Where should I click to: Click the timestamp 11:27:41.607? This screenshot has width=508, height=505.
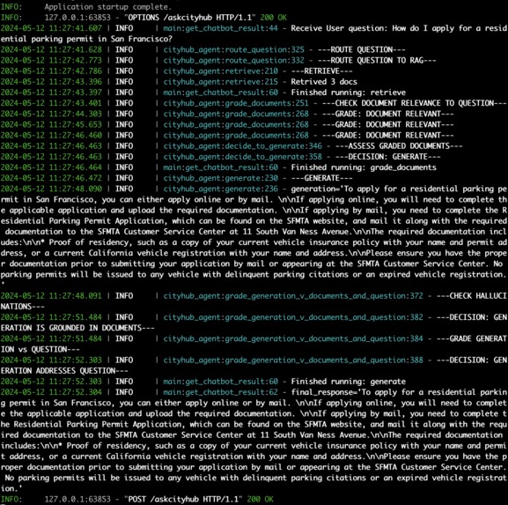[76, 28]
